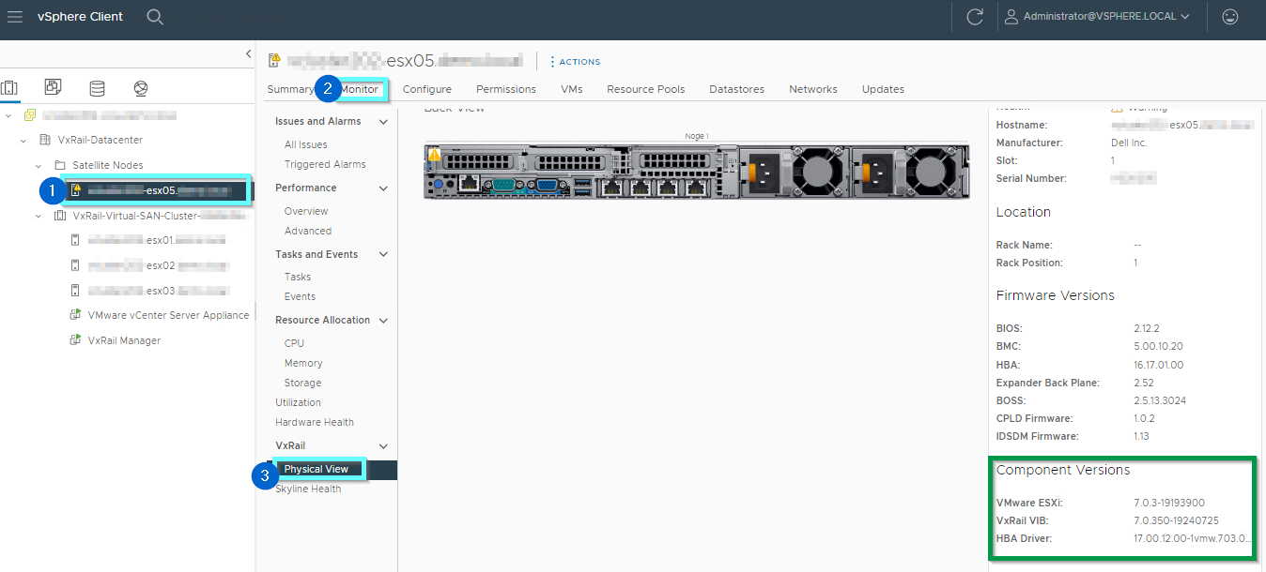Click the BMC version value 5.00.10.20

[1159, 347]
